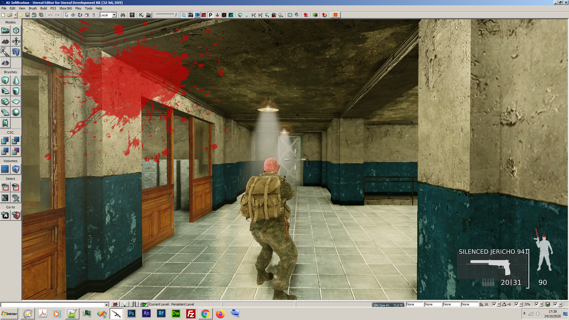569x320 pixels.
Task: Click Save level floppy icon
Action: [27, 15]
